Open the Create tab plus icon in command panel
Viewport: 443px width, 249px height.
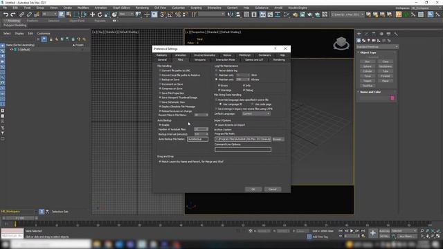[359, 34]
